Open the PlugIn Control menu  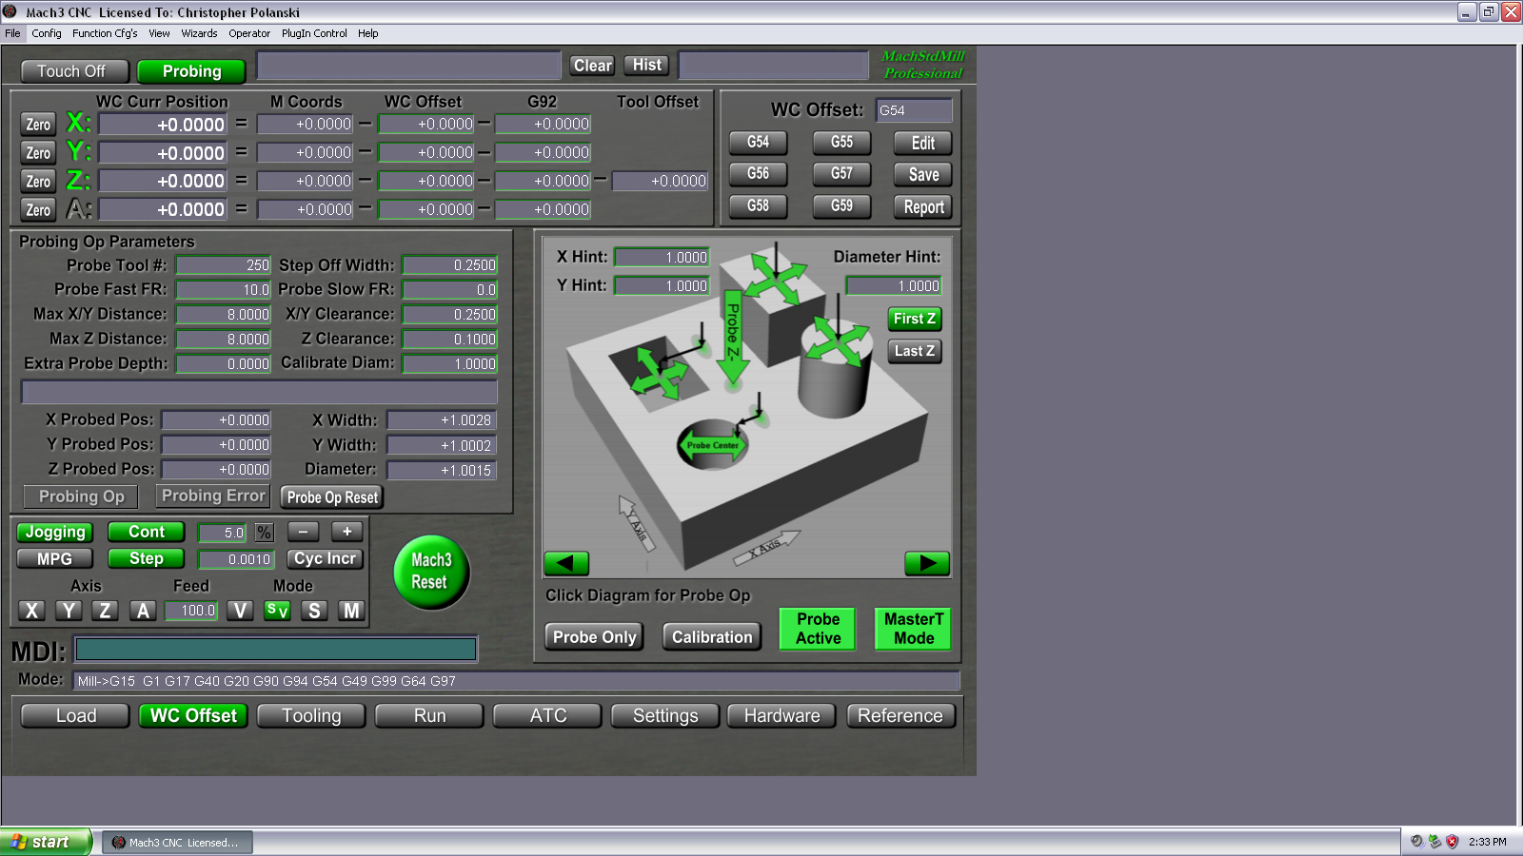pyautogui.click(x=314, y=33)
